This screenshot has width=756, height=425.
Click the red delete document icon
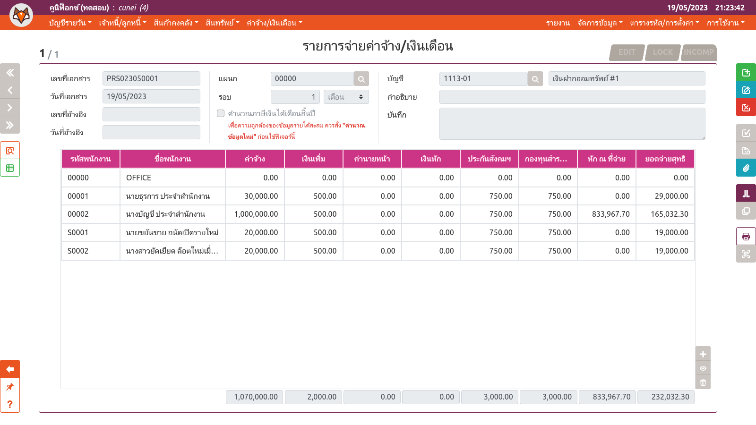746,107
